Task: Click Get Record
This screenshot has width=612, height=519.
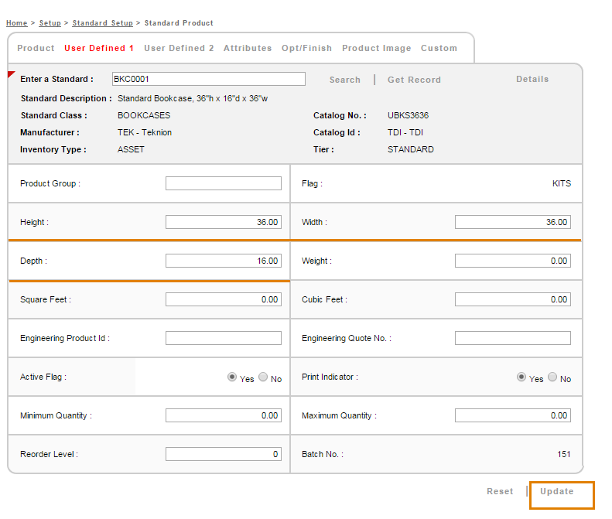Action: [414, 80]
